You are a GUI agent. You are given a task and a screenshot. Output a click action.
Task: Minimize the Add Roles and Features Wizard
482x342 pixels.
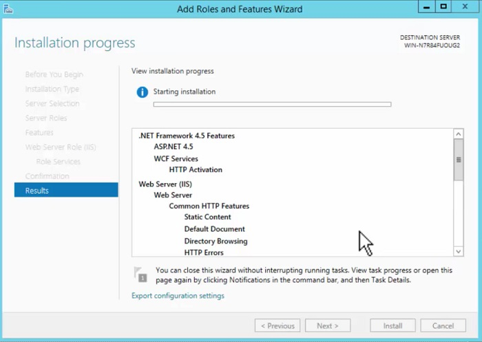tap(427, 7)
